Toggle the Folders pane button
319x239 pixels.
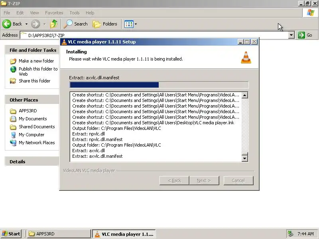(x=105, y=24)
